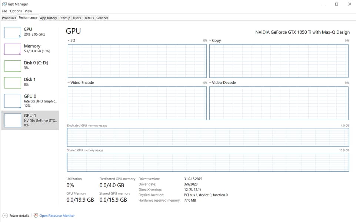This screenshot has width=356, height=222.
Task: Select Disk 0 (C: D:) in sidebar
Action: pyautogui.click(x=36, y=65)
